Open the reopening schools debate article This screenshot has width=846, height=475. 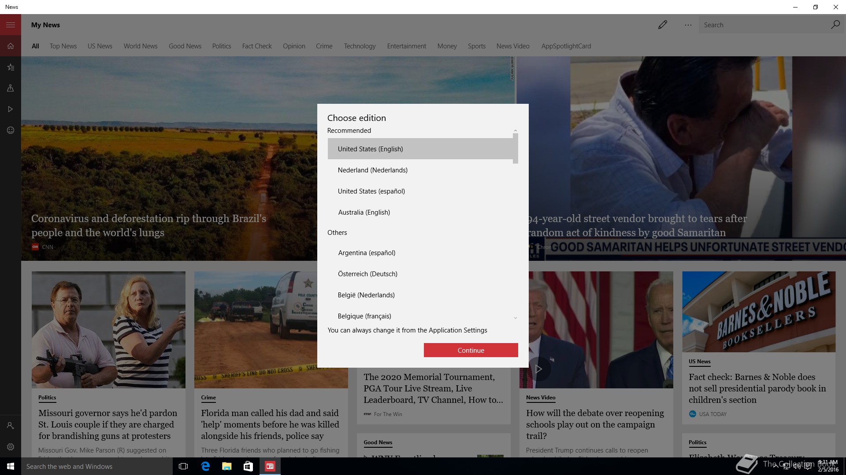595,424
